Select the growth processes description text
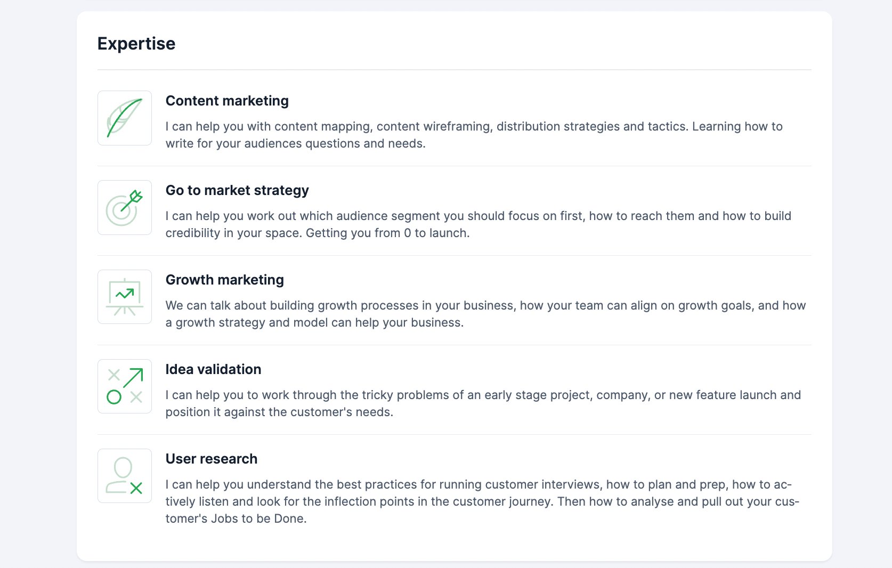The image size is (892, 568). 485,314
